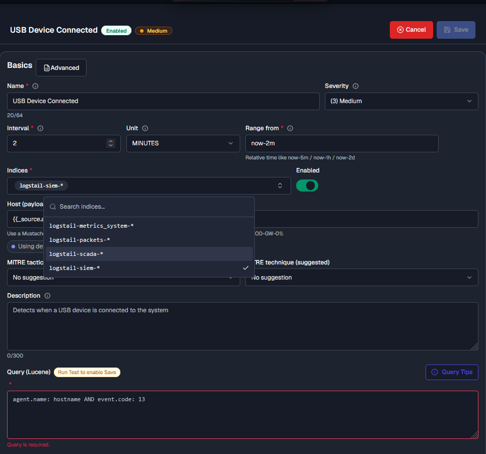Click the Name input field
486x454 pixels.
pyautogui.click(x=163, y=101)
